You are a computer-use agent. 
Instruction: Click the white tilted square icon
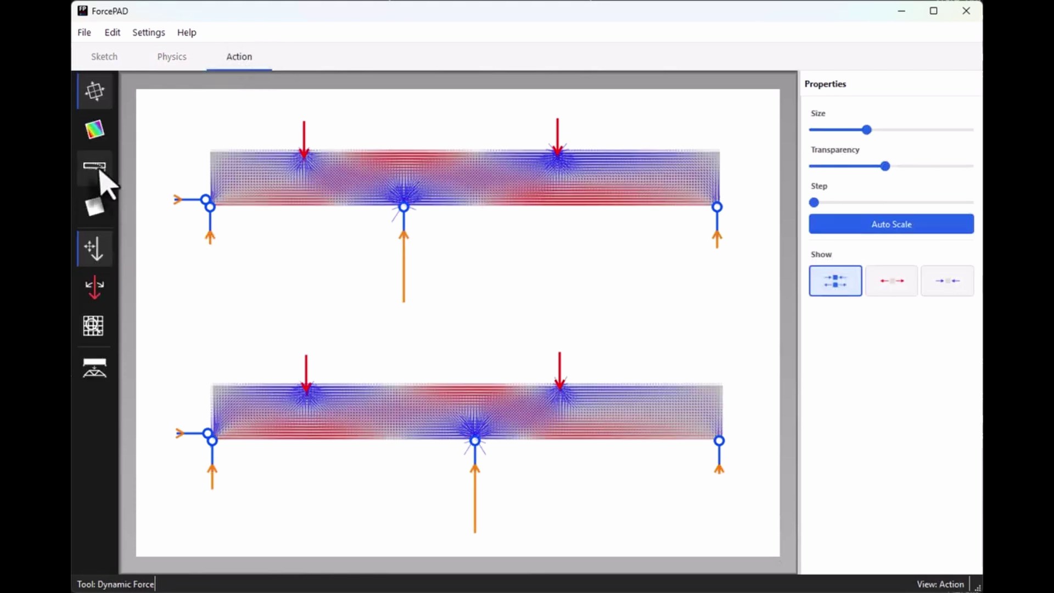point(94,206)
